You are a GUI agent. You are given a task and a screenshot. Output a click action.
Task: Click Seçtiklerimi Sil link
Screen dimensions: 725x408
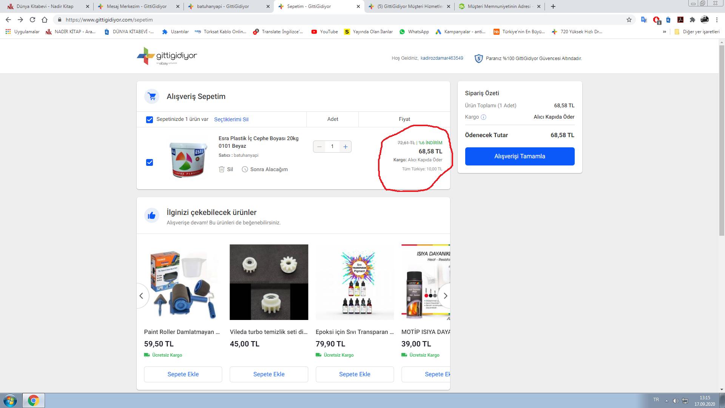point(231,119)
